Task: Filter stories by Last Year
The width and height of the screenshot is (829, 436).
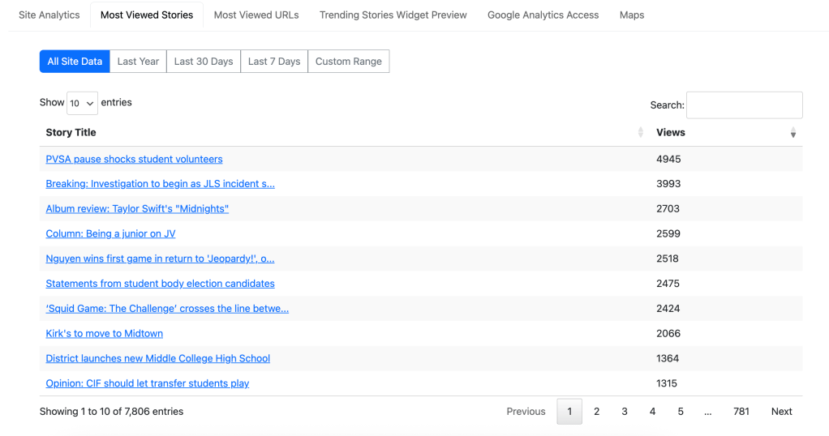Action: (138, 62)
